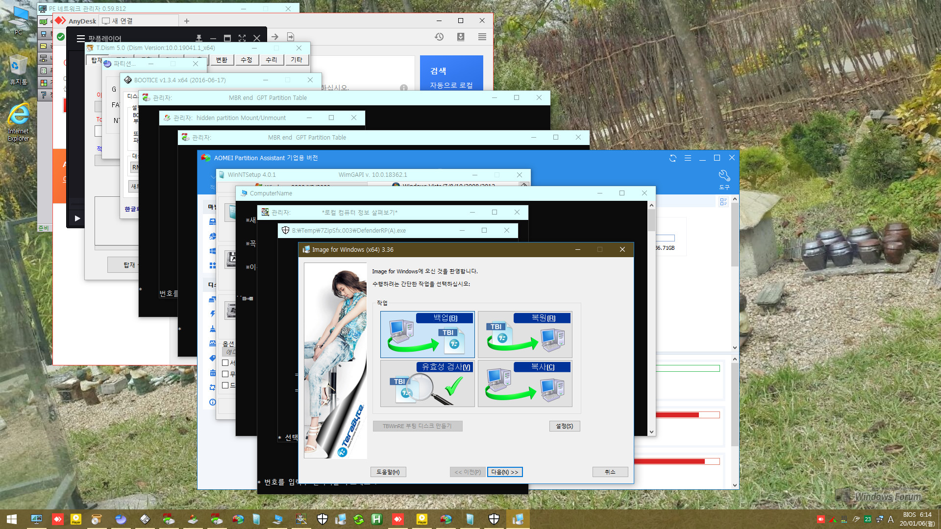This screenshot has height=529, width=941.
Task: Click the info icon in AnyDesk window
Action: point(404,88)
